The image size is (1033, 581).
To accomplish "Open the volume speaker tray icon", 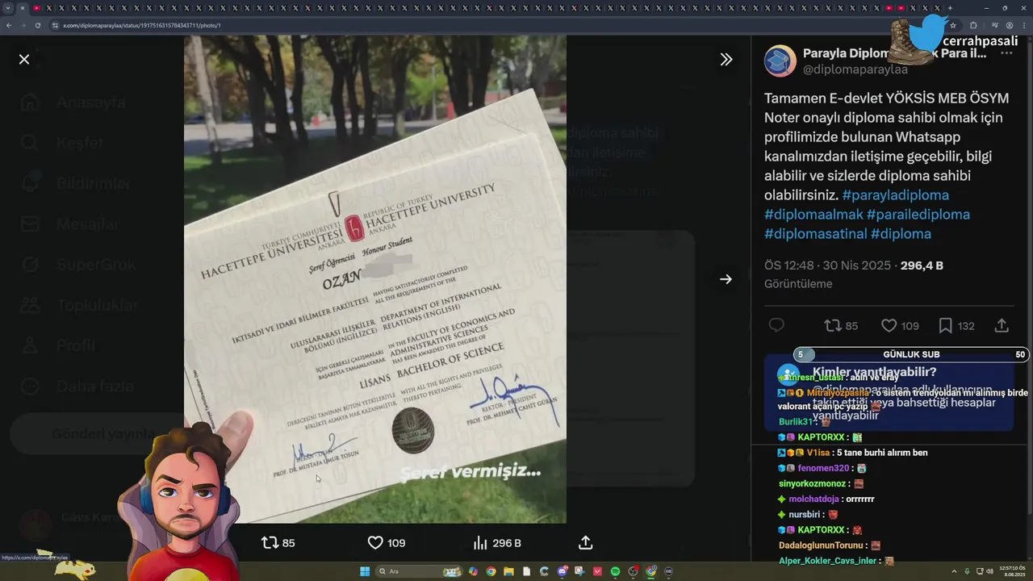I will [991, 571].
